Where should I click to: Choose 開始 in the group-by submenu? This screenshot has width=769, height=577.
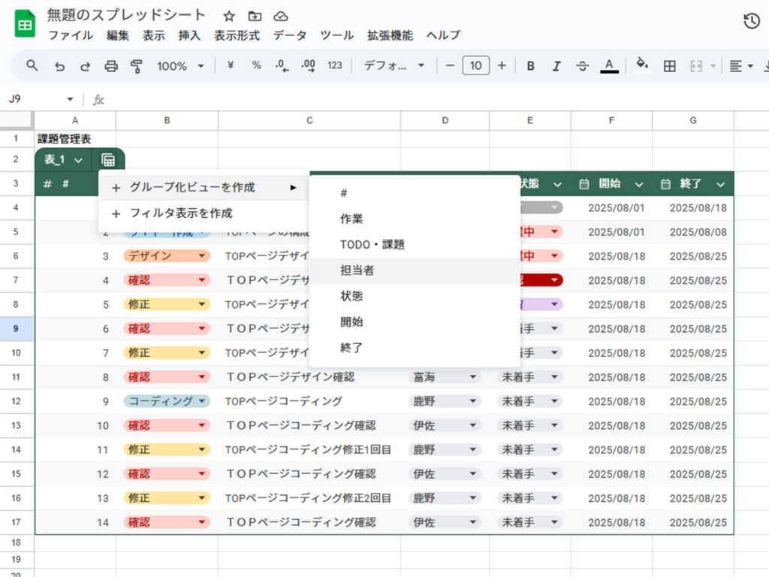pos(415,322)
